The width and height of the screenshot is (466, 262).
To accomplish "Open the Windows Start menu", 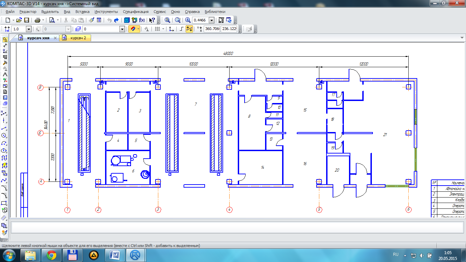I will (x=9, y=255).
